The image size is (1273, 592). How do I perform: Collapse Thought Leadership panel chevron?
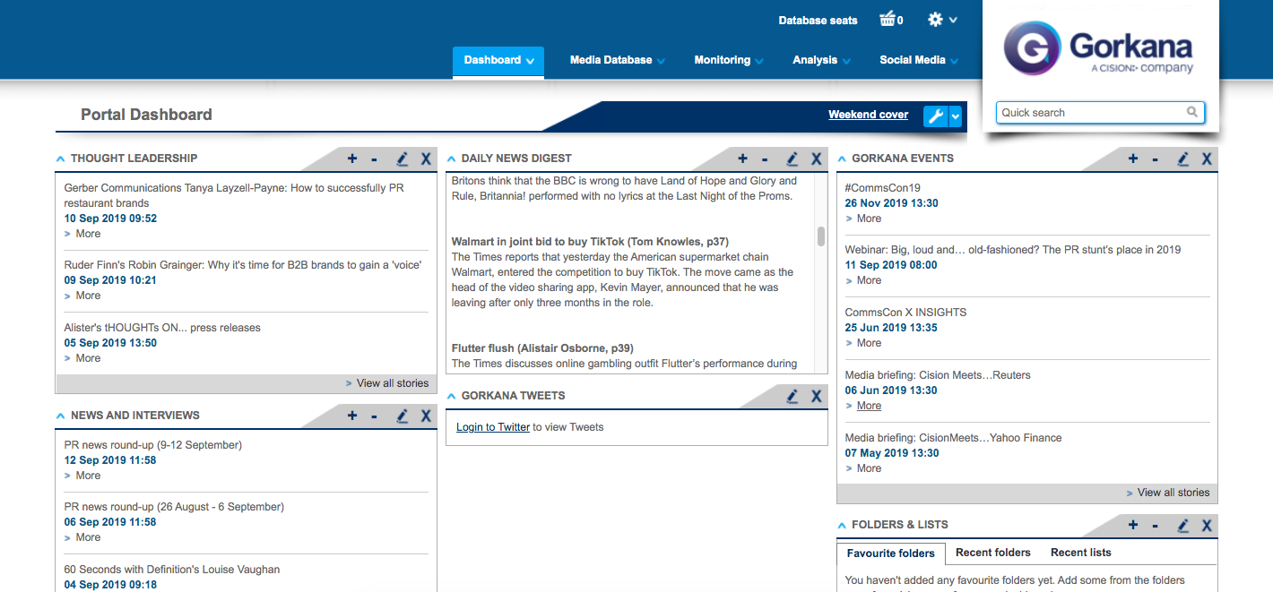point(61,159)
